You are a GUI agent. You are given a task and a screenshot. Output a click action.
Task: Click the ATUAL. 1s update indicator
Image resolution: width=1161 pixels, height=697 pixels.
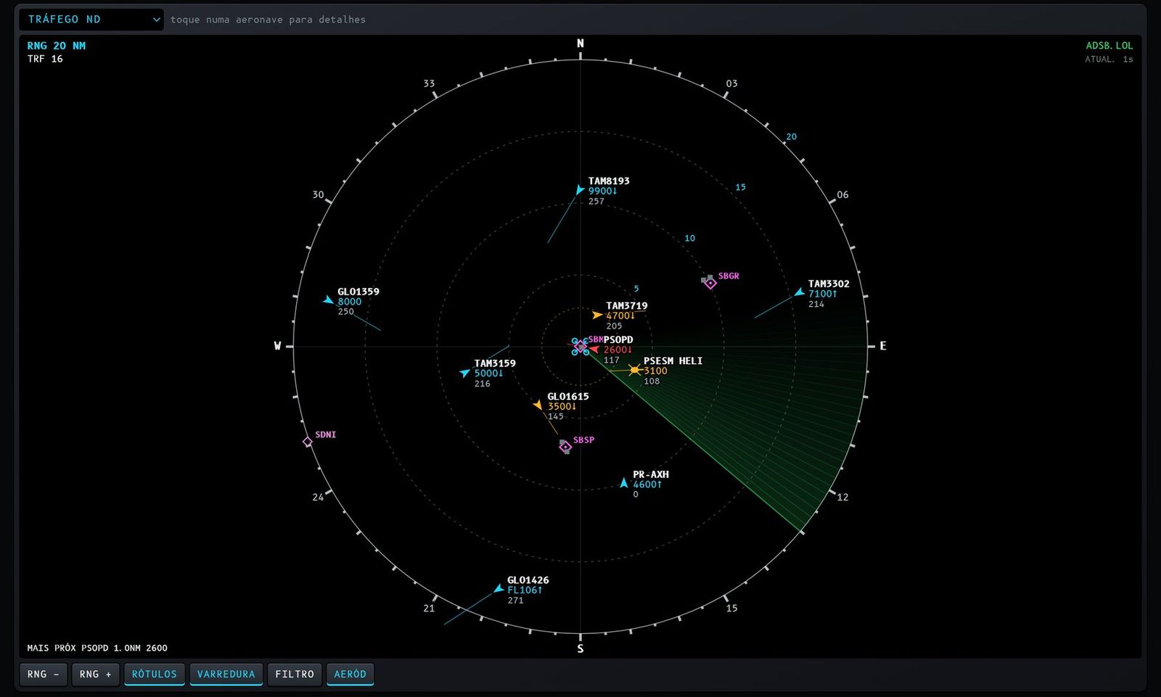click(1109, 59)
